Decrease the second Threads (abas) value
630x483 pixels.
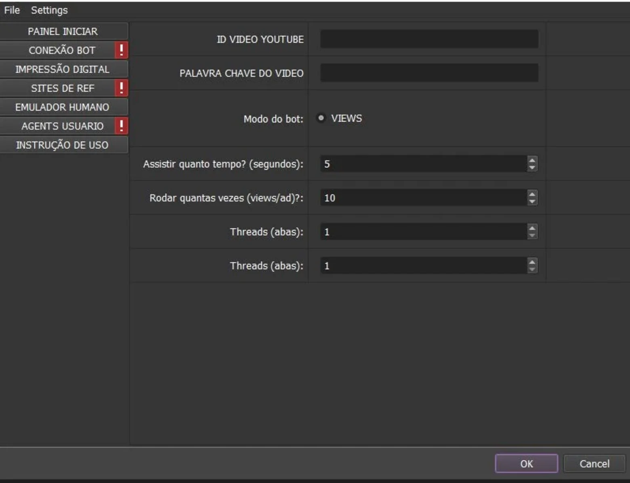[532, 269]
